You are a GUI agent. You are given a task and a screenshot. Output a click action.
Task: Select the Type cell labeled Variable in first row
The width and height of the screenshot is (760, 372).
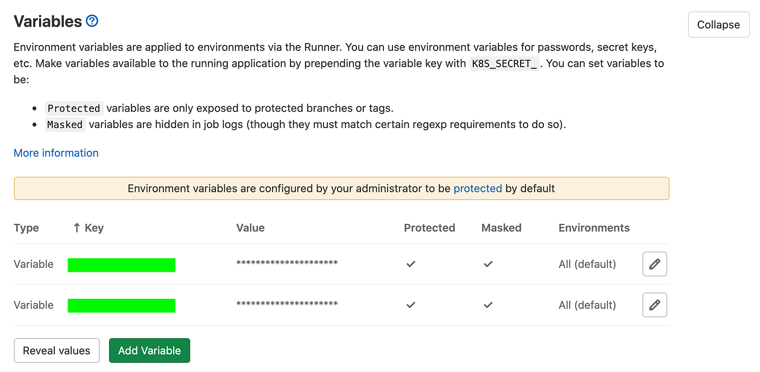click(x=33, y=264)
